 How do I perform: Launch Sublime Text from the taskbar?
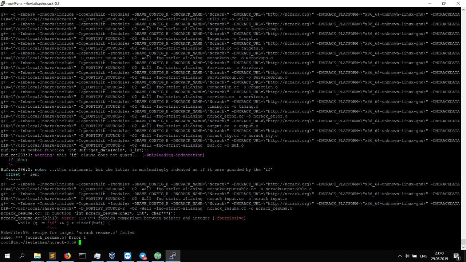(52, 256)
